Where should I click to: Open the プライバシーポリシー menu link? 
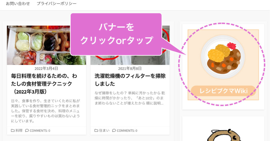56,3
